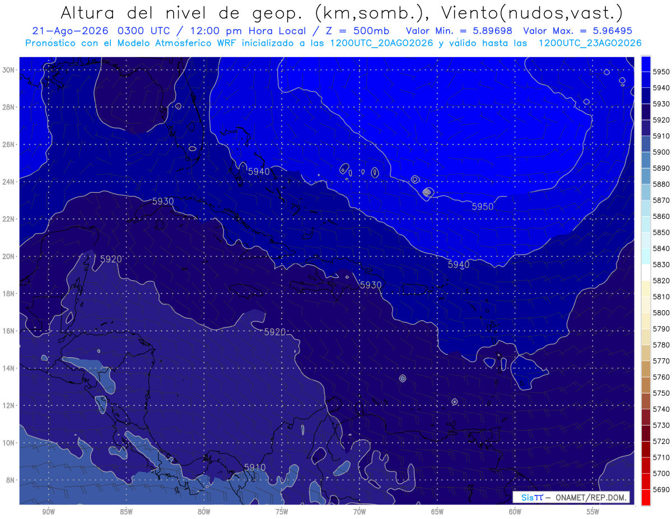This screenshot has height=519, width=672.
Task: Click the 26N latitude axis label
Action: pyautogui.click(x=8, y=144)
